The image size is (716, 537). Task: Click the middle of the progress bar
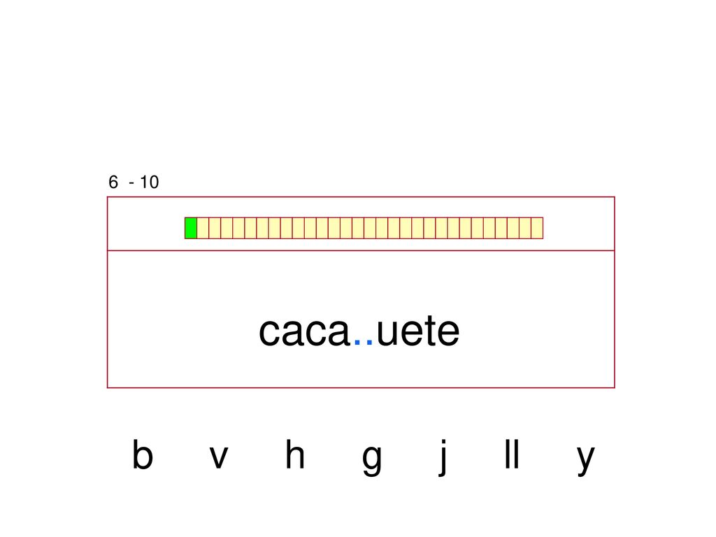coord(364,228)
